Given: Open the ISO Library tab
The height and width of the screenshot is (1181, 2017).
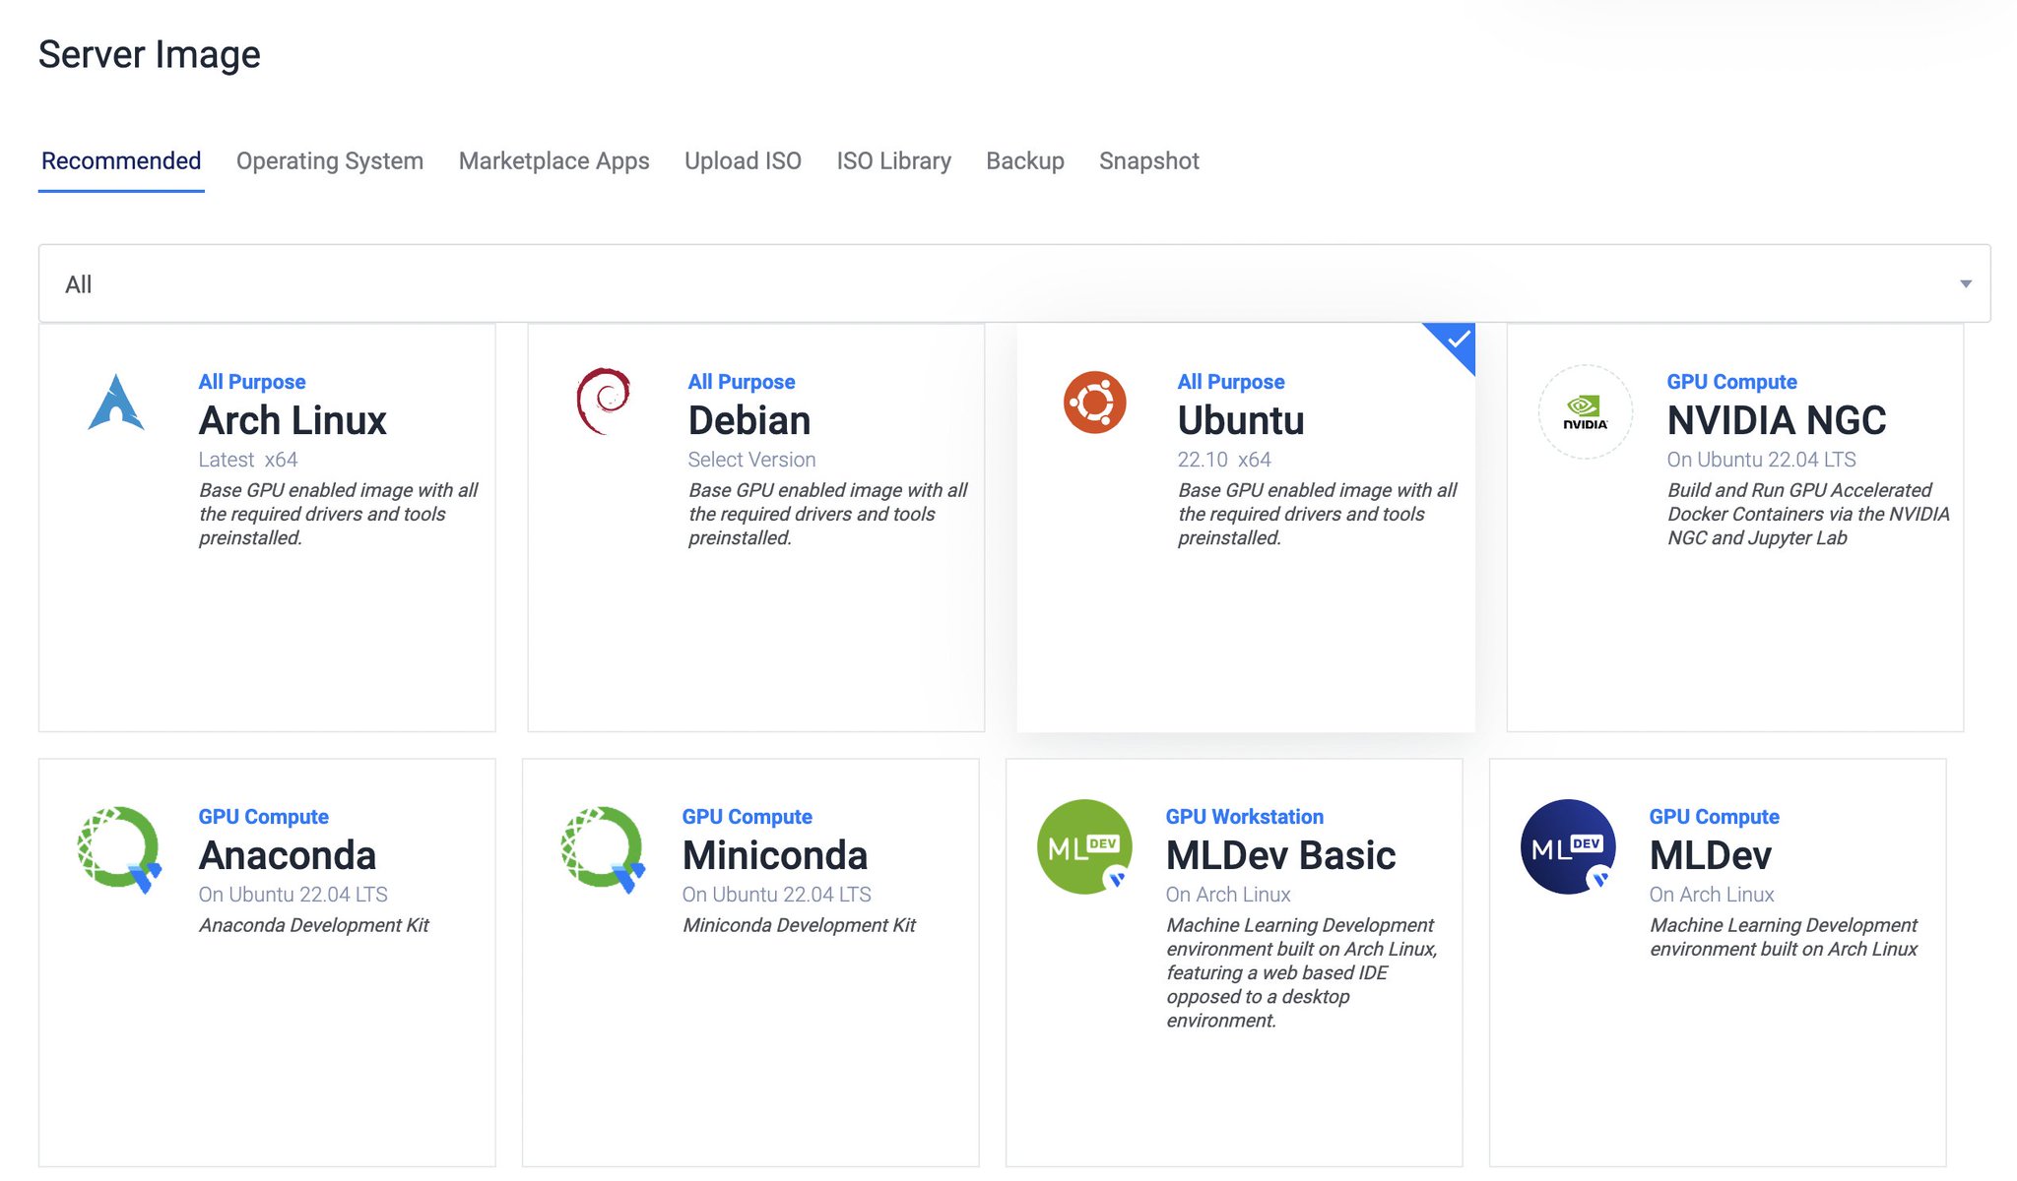Looking at the screenshot, I should coord(894,160).
